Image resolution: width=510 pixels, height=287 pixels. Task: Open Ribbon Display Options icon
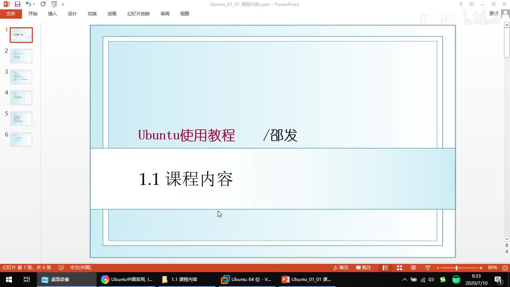[472, 4]
